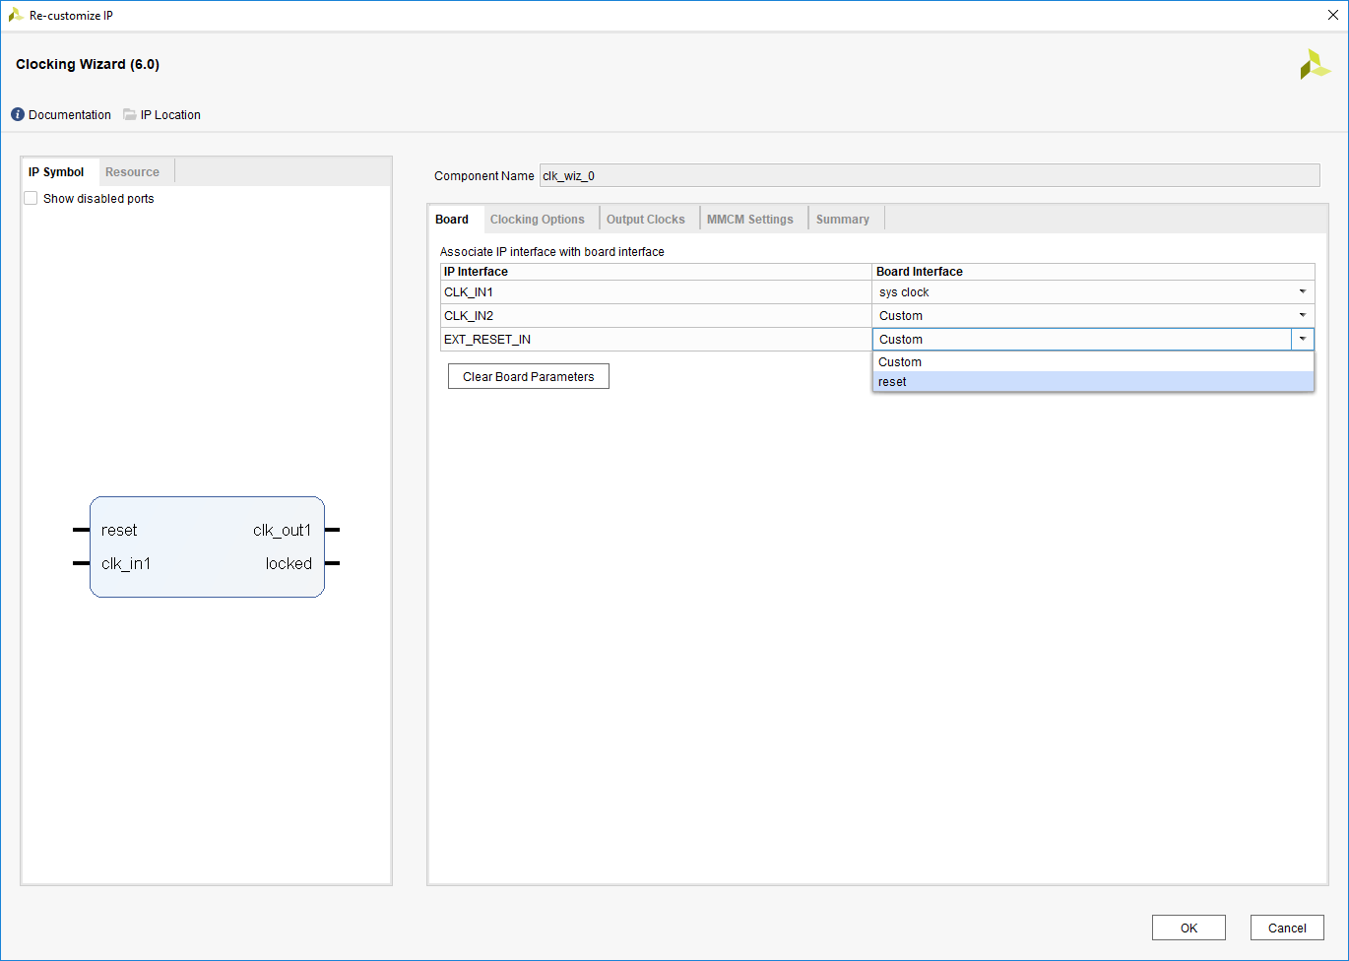Confirm with the OK button
Viewport: 1349px width, 961px height.
(x=1189, y=928)
